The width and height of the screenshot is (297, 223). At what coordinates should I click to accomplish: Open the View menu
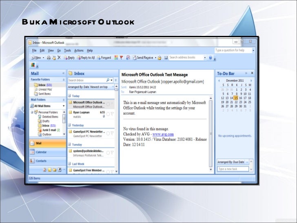point(51,51)
